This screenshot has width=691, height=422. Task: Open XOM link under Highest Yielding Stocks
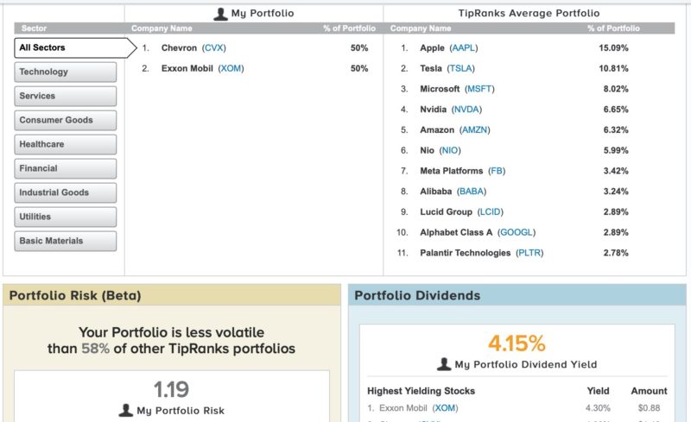pyautogui.click(x=445, y=408)
